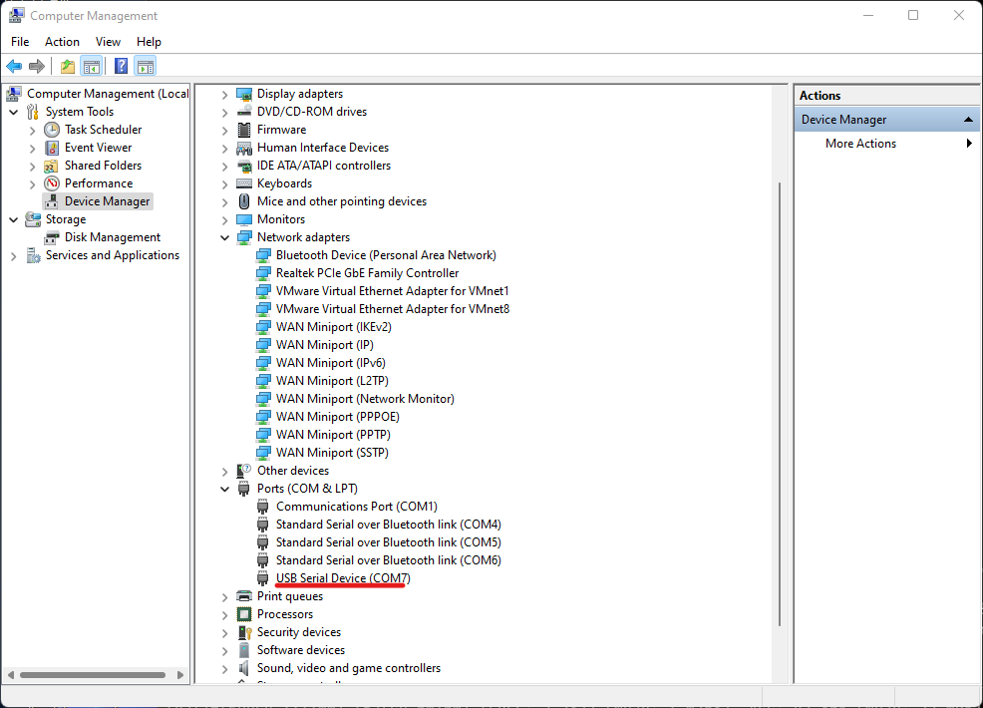Expand the Display adapters category
This screenshot has width=983, height=708.
(224, 95)
